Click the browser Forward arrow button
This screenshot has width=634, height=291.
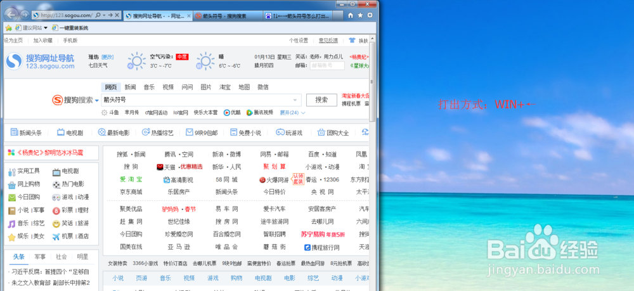[x=25, y=15]
